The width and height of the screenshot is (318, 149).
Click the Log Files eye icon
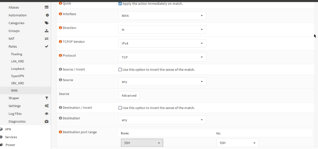(x=47, y=114)
